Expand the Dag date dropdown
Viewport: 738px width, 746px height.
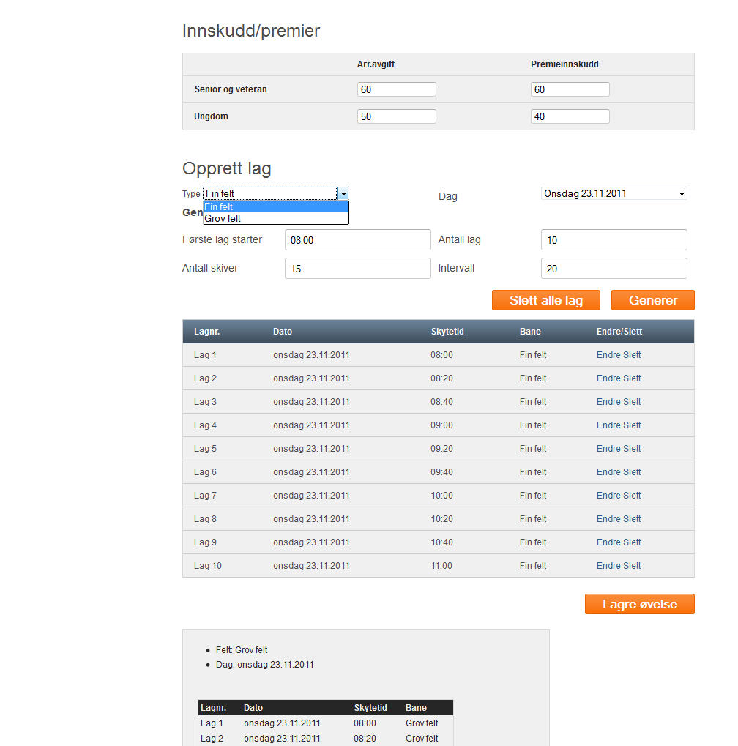point(614,194)
